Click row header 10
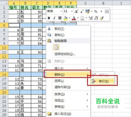131x117 pixels. click(4, 48)
